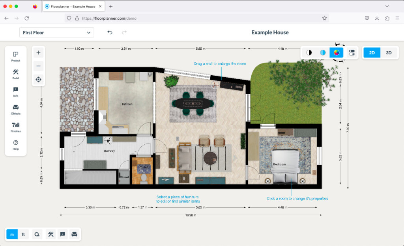Open the Help panel

pyautogui.click(x=15, y=145)
